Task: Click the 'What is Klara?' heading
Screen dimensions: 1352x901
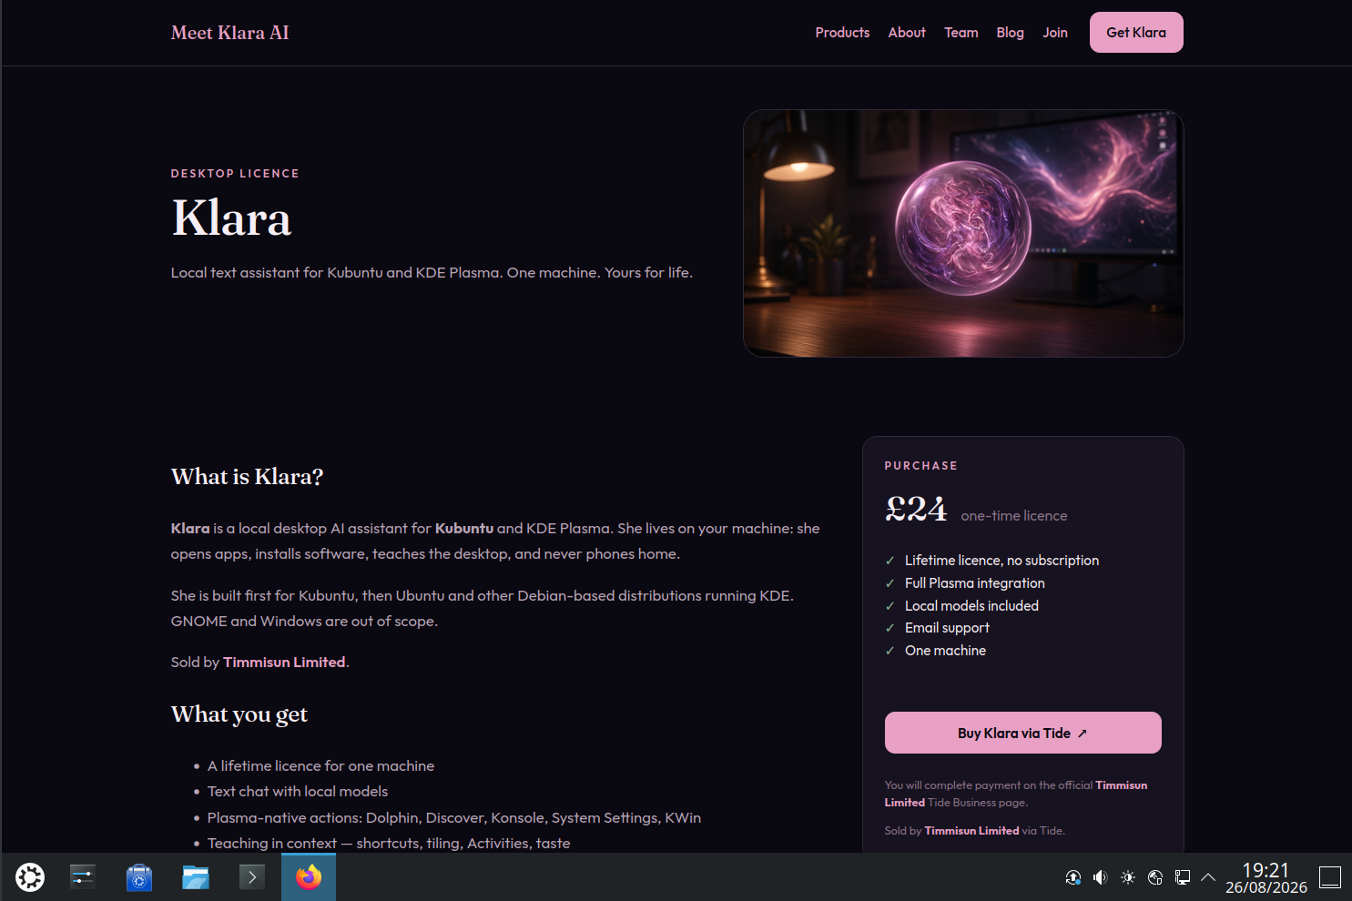Action: (247, 477)
